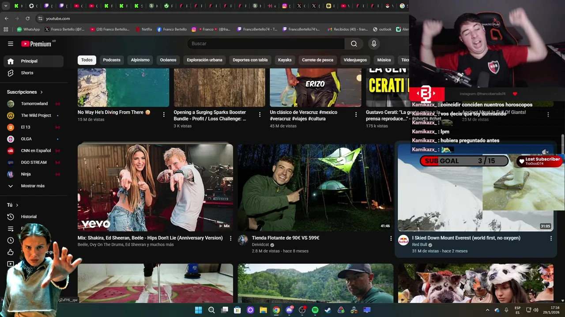
Task: Open Historial in the sidebar
Action: pyautogui.click(x=34, y=217)
